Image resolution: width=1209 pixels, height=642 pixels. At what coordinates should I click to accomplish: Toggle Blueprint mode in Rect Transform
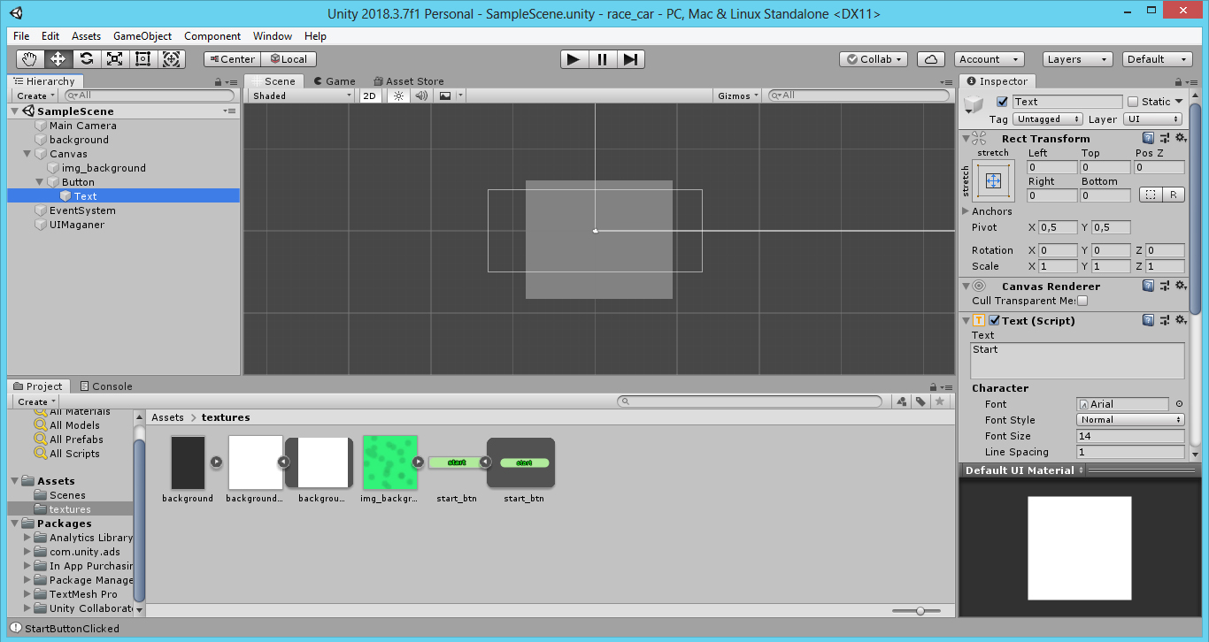(x=1150, y=195)
